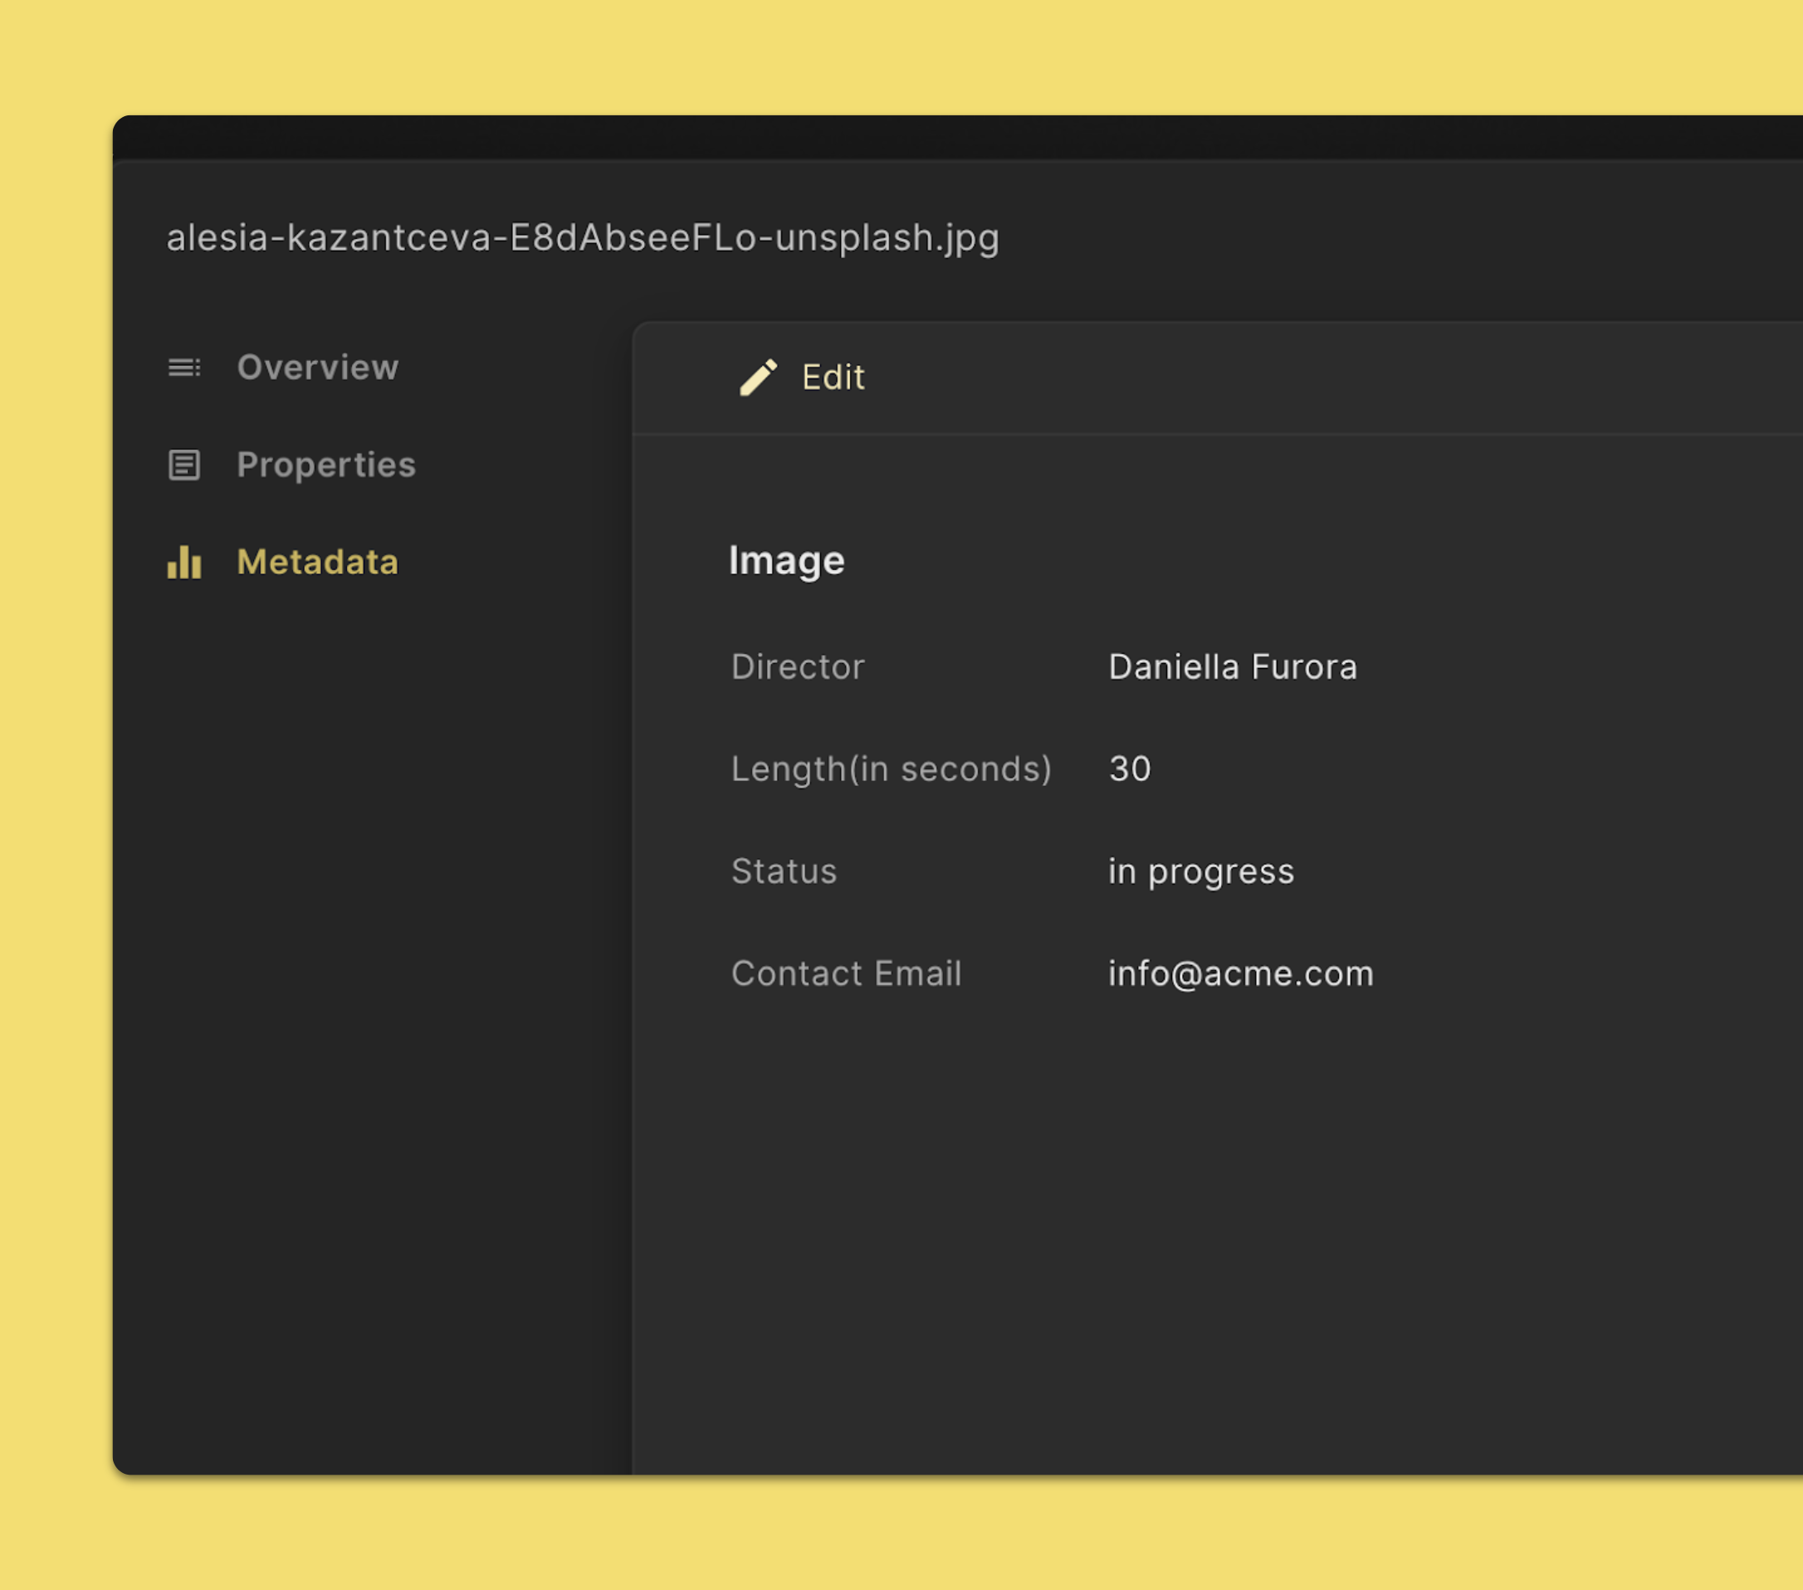
Task: Click the pencil edit icon
Action: (x=759, y=378)
